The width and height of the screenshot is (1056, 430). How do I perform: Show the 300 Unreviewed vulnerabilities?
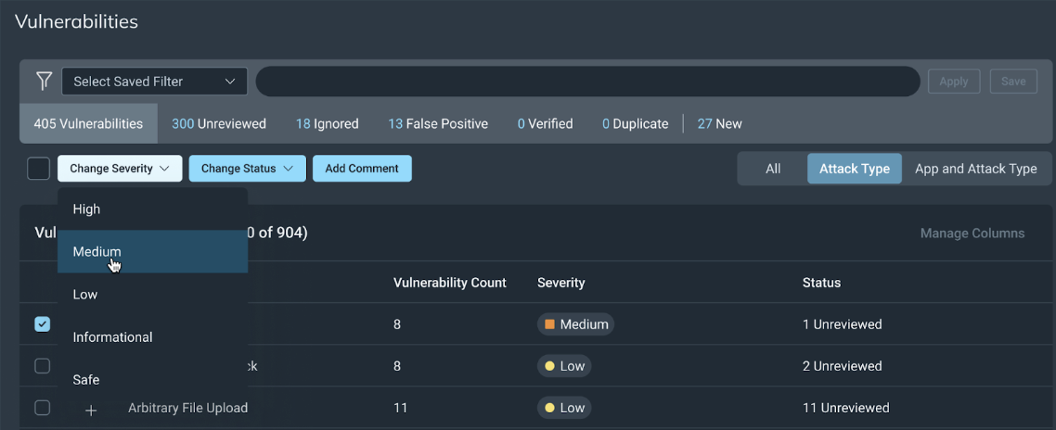218,123
